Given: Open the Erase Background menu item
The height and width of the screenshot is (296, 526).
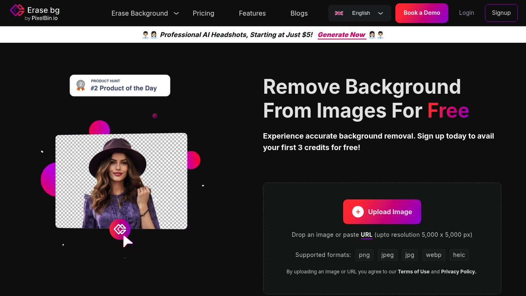Looking at the screenshot, I should 140,13.
